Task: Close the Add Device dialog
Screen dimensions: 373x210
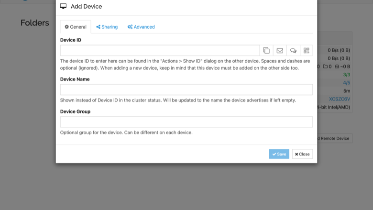Action: coord(302,154)
